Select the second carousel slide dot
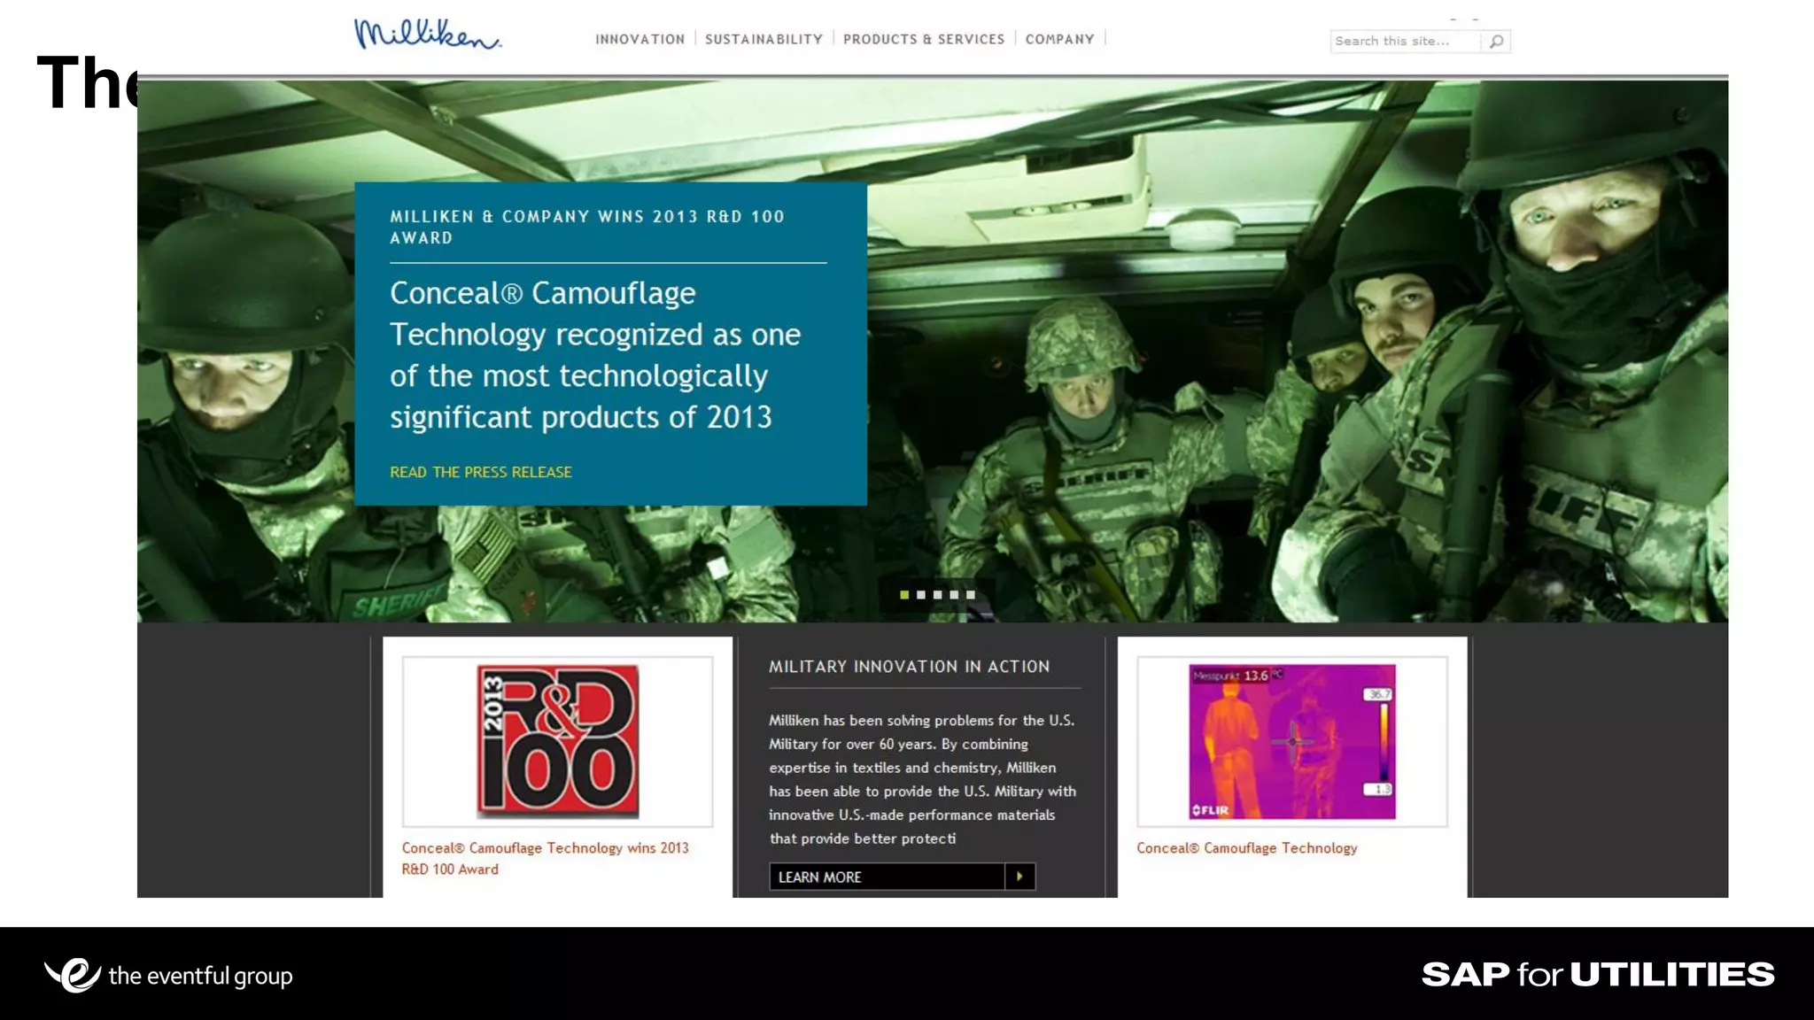This screenshot has height=1020, width=1814. [921, 595]
